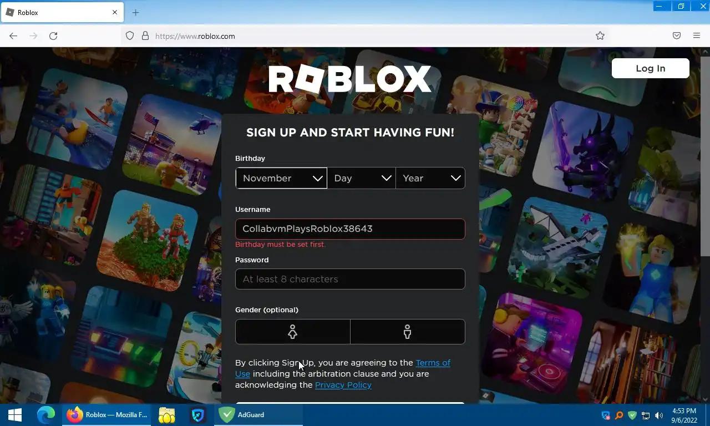Open the AdGuard green shield tray icon
The height and width of the screenshot is (426, 710).
click(632, 415)
